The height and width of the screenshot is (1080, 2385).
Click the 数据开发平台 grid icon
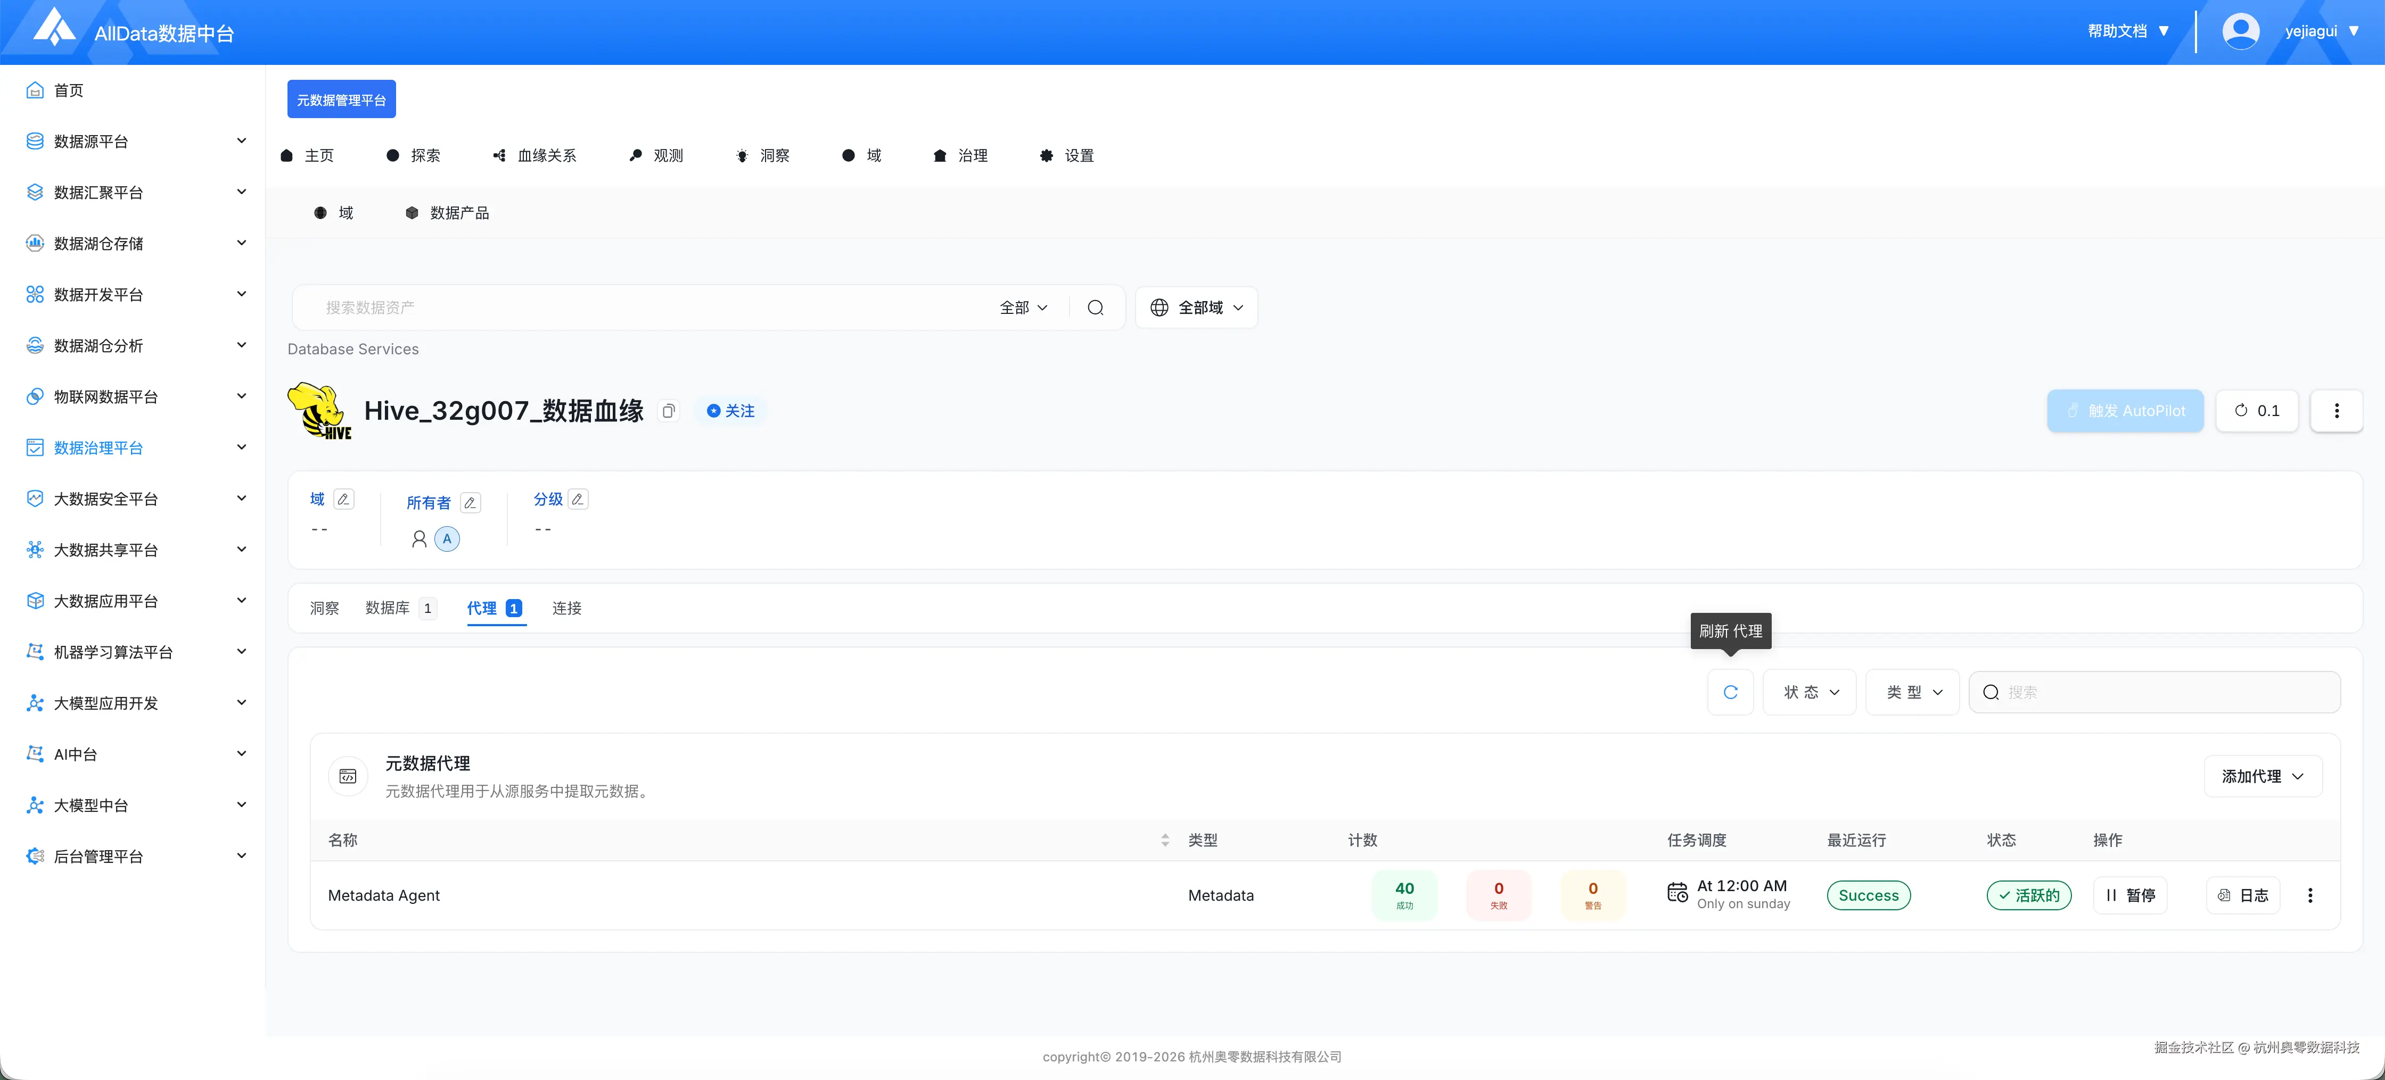[x=35, y=294]
